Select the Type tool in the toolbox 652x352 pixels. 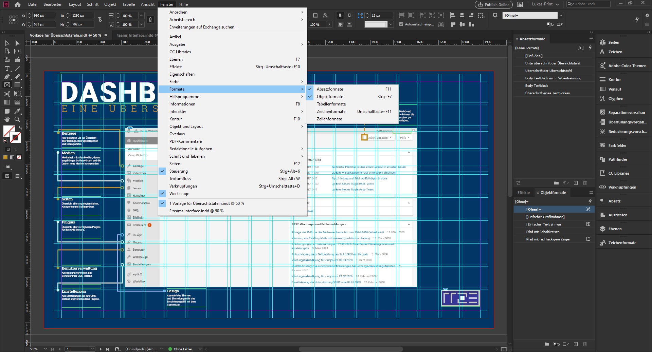point(7,69)
